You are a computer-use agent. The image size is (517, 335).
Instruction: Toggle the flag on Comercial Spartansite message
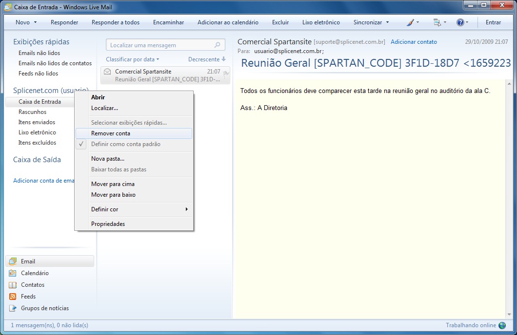226,74
